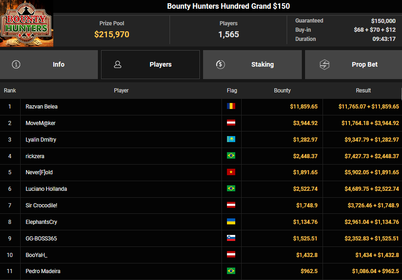Click the Staking dollar icon
This screenshot has width=402, height=280.
[x=221, y=64]
